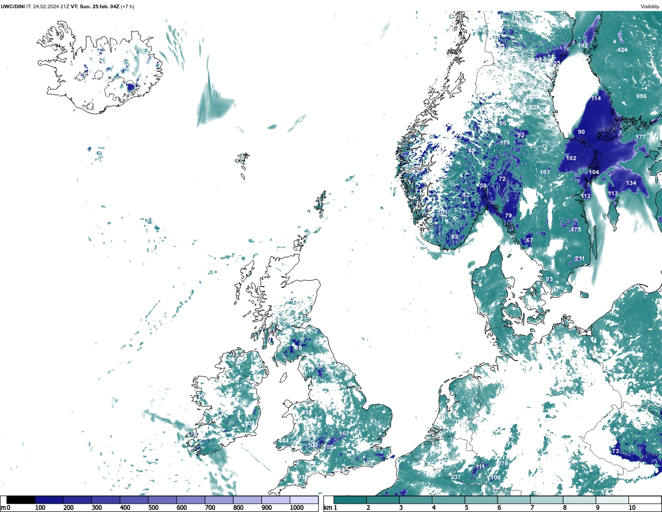Click the map value "102"
This screenshot has height=512, width=662.
(571, 158)
